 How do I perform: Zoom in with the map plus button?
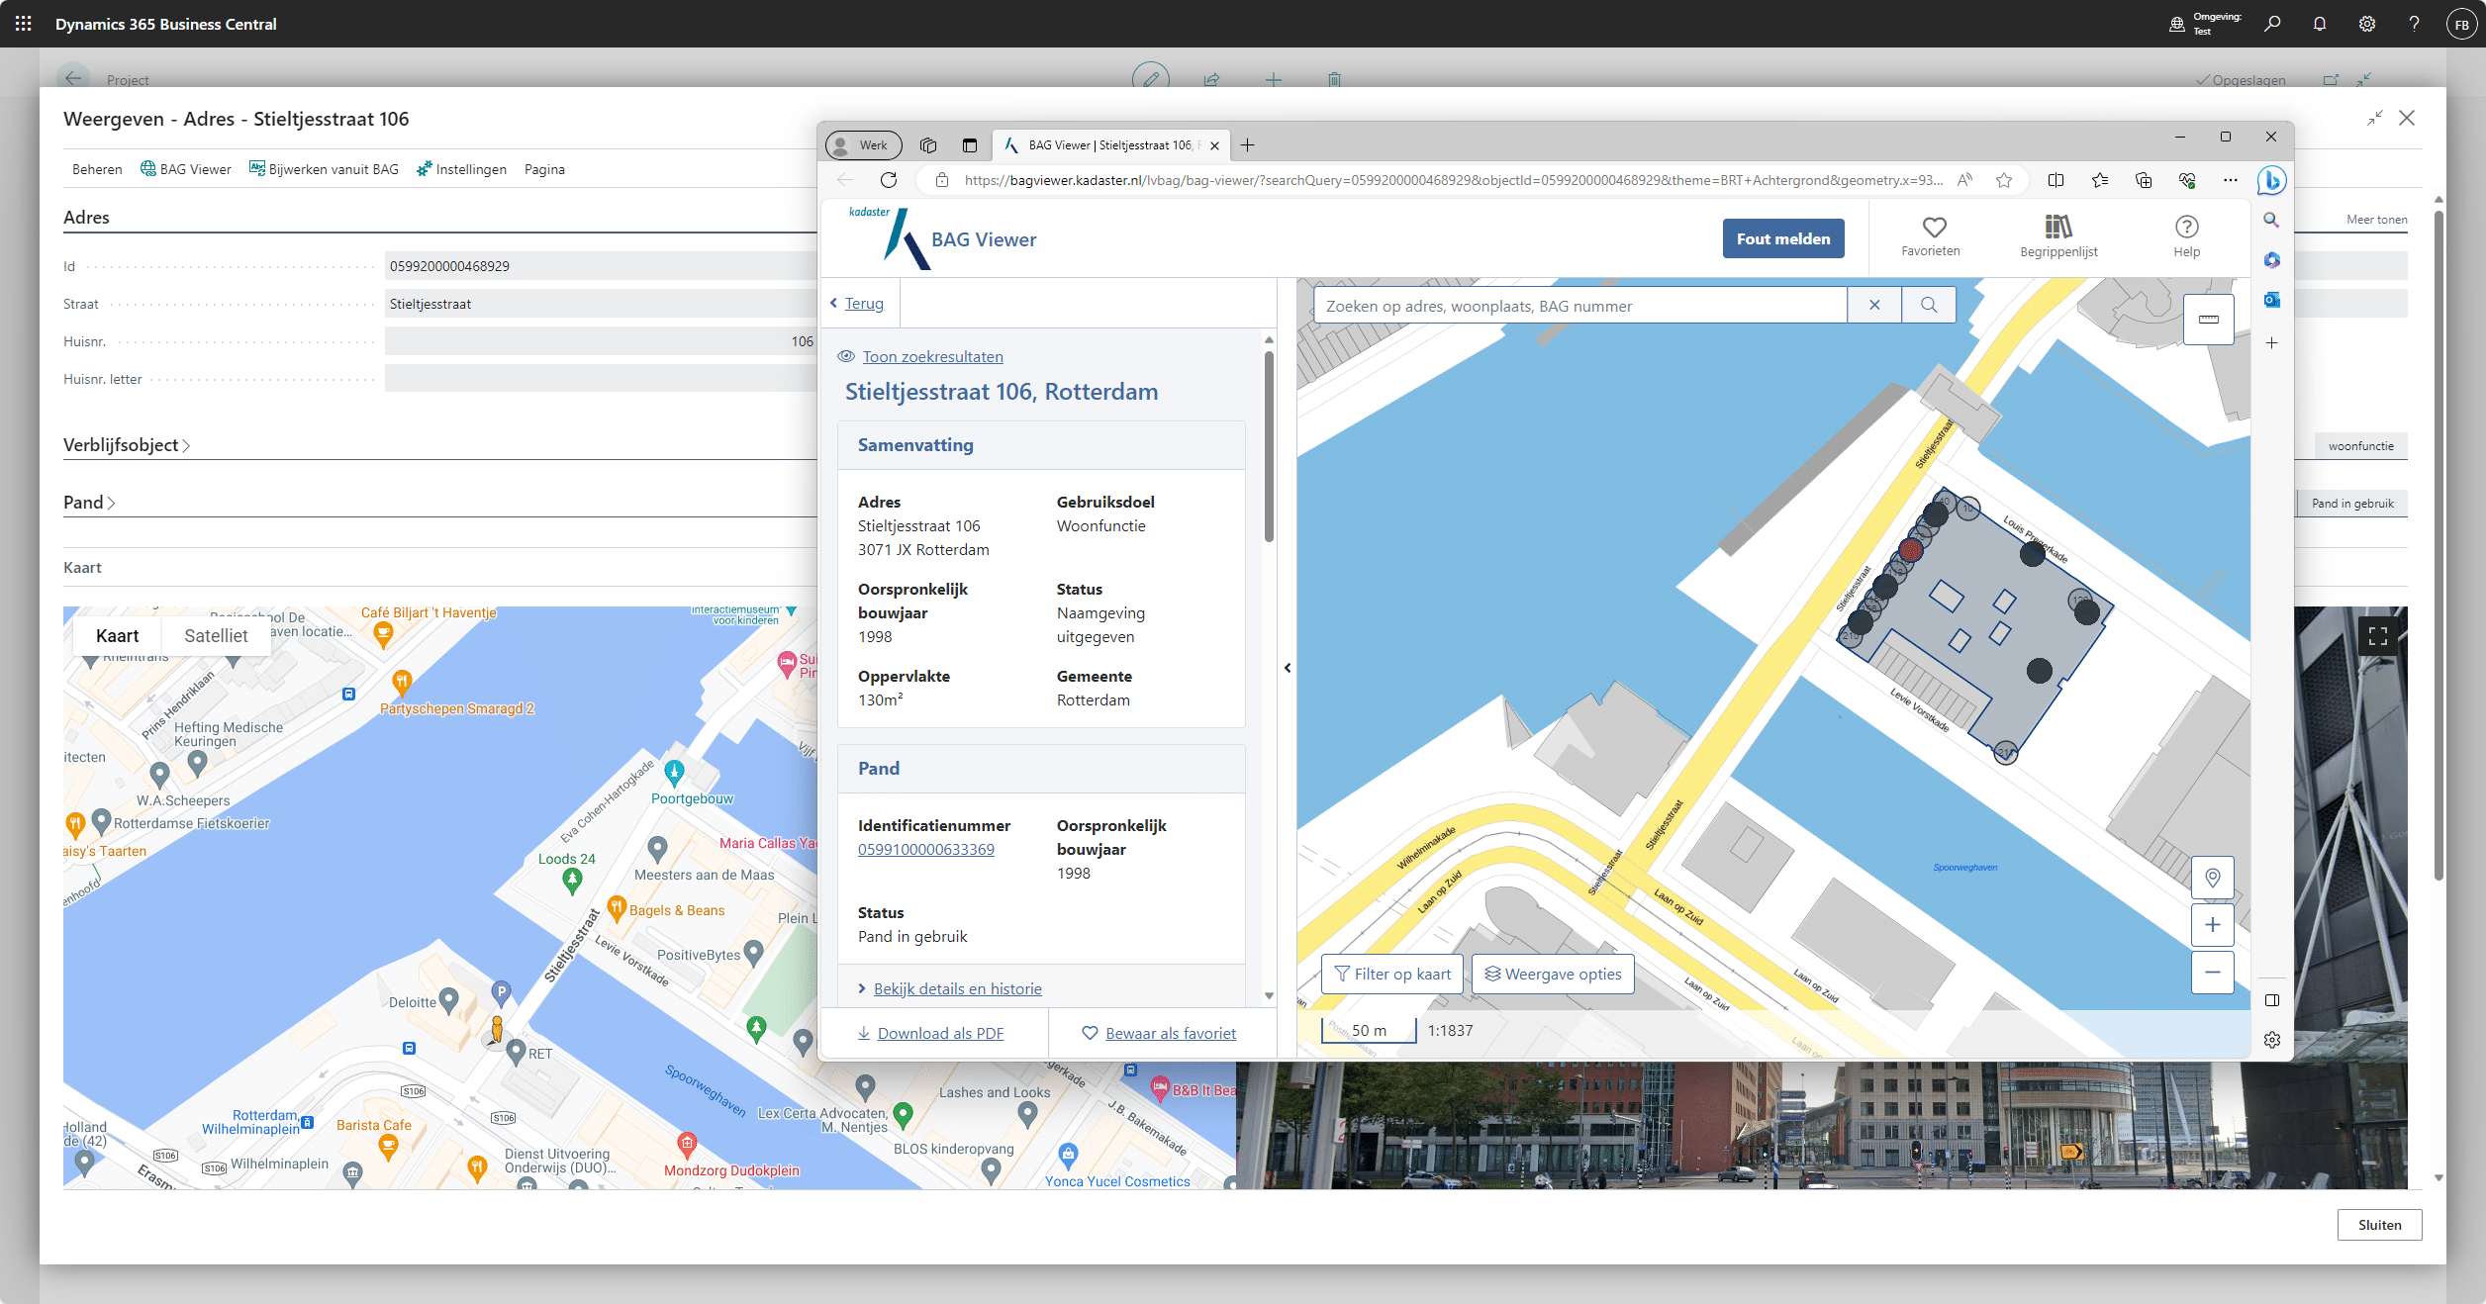(x=2212, y=925)
